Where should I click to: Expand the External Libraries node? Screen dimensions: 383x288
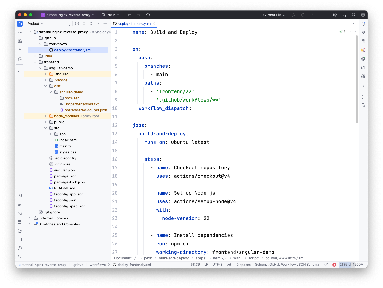pos(30,218)
